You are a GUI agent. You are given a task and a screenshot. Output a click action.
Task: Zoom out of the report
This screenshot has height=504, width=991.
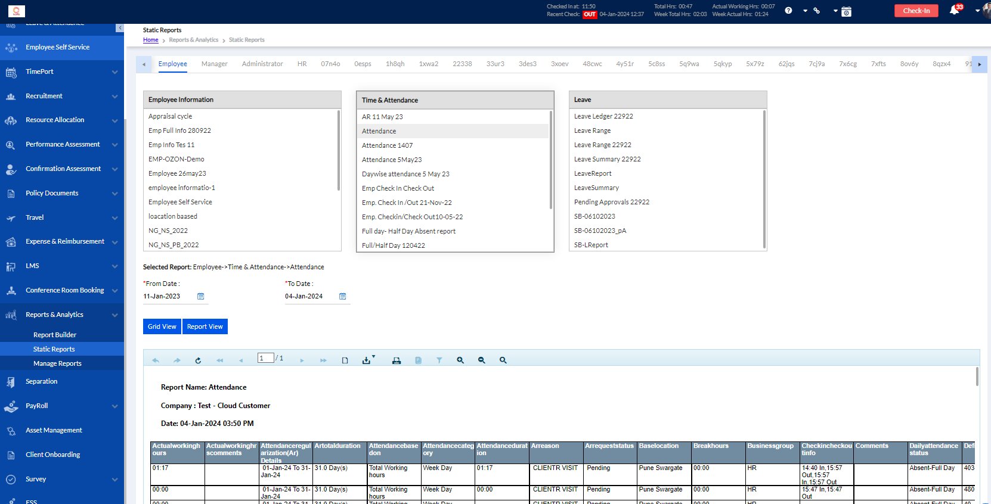482,360
